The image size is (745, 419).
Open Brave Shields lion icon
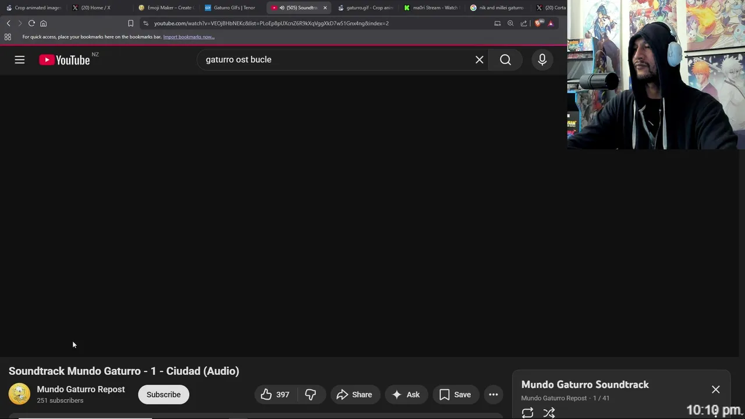click(x=538, y=23)
